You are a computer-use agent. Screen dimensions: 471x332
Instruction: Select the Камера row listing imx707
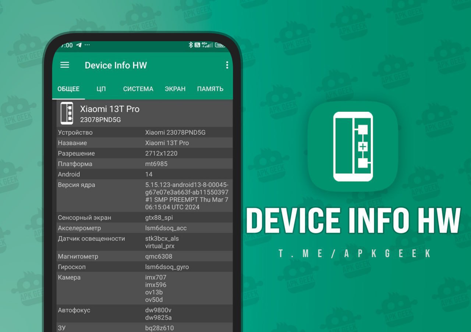click(144, 288)
